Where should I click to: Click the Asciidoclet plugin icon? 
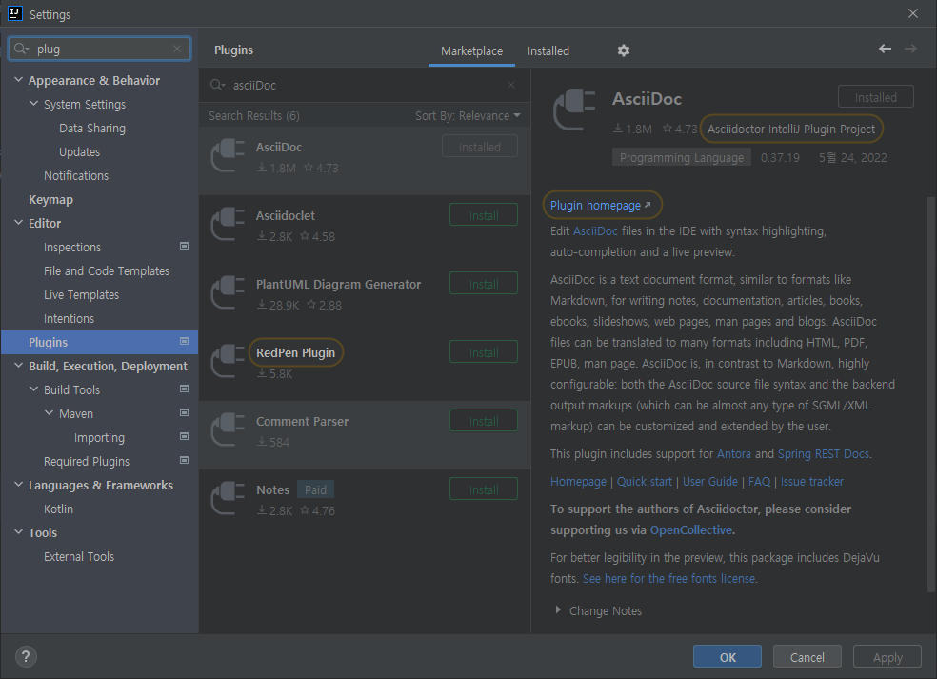[x=228, y=224]
